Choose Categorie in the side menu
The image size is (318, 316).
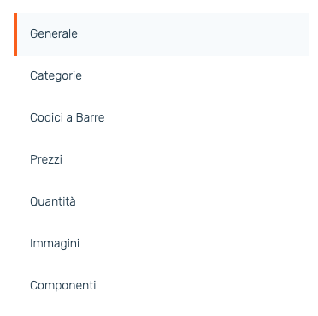[x=161, y=76]
